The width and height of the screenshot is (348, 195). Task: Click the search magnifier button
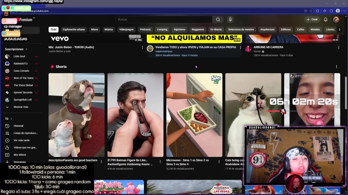pos(218,19)
